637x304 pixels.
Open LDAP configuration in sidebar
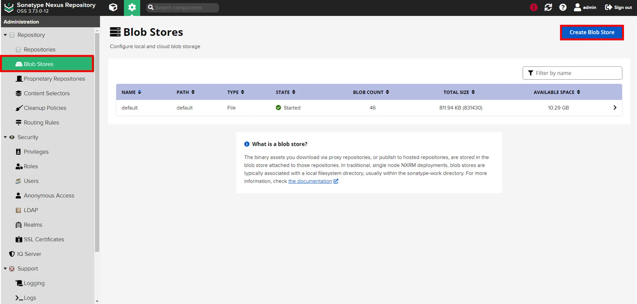[31, 210]
